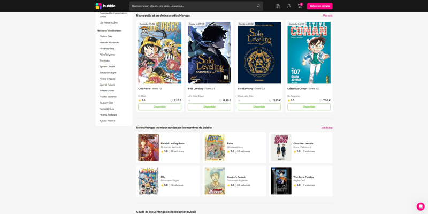
Task: Click Sortie le 04/09 badge on Conan
Action: (296, 24)
